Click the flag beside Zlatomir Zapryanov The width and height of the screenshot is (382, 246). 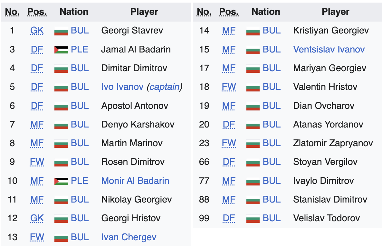253,143
